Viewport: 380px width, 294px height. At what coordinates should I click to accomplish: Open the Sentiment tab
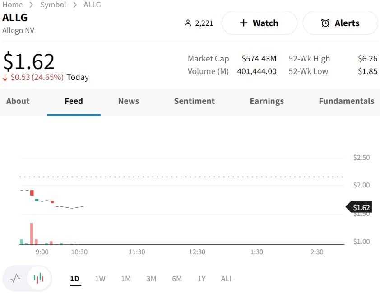click(195, 101)
